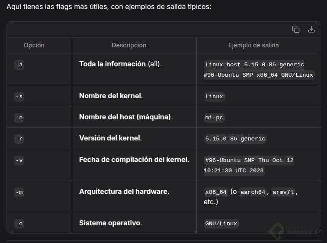
Task: Select the -v flag code chip
Action: pos(19,160)
